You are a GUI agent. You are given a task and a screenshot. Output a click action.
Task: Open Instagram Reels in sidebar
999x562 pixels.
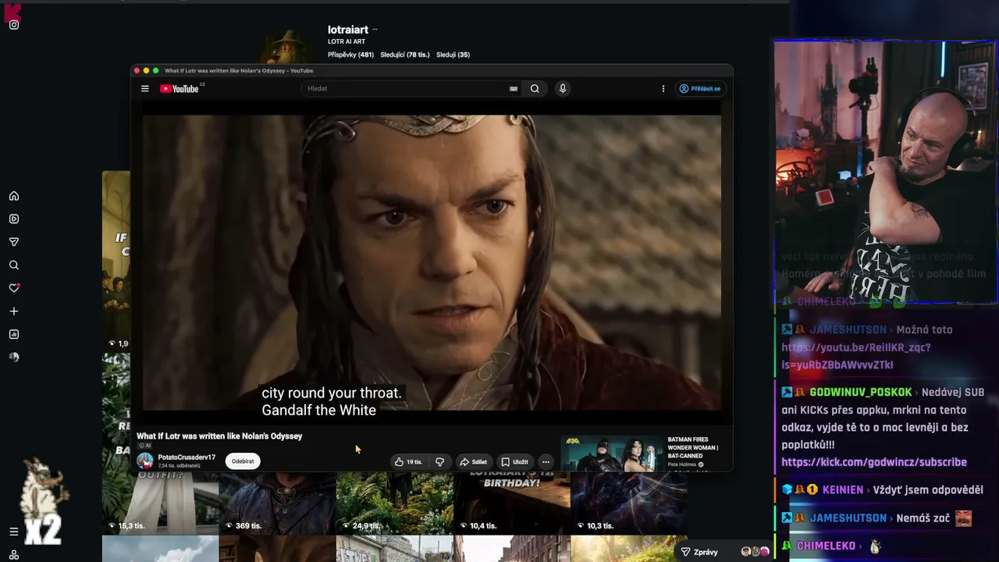[x=14, y=219]
